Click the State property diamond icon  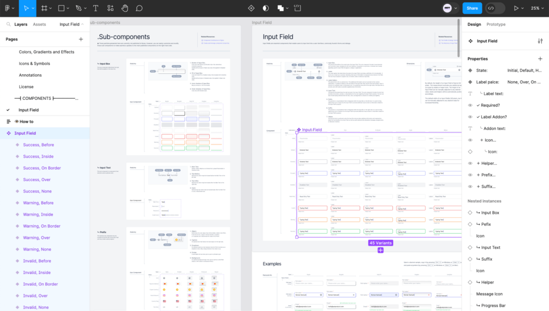pos(470,70)
